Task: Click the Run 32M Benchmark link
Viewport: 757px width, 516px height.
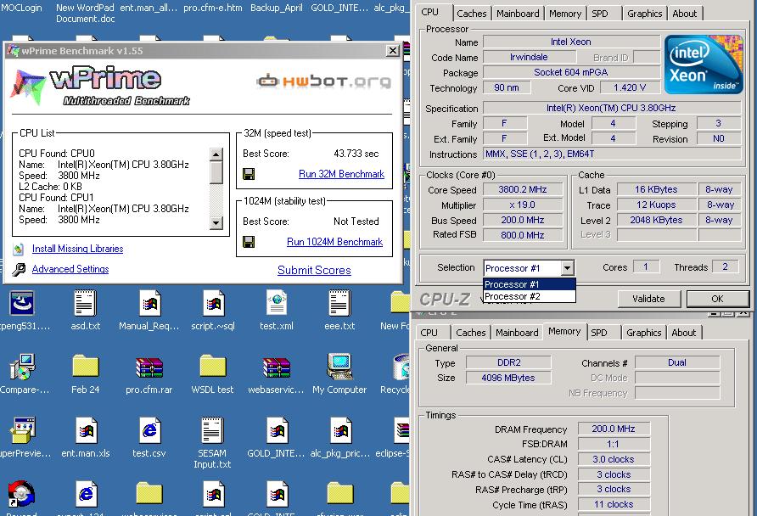Action: point(341,174)
